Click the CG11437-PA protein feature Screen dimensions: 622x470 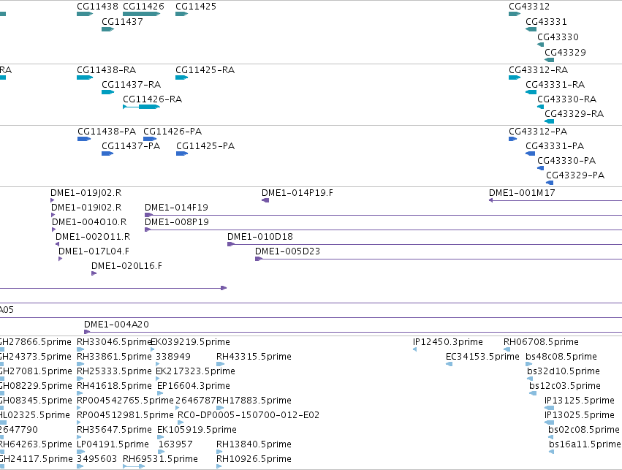pos(107,153)
